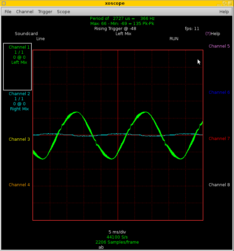Open the File menu
The image size is (234, 251).
click(8, 12)
